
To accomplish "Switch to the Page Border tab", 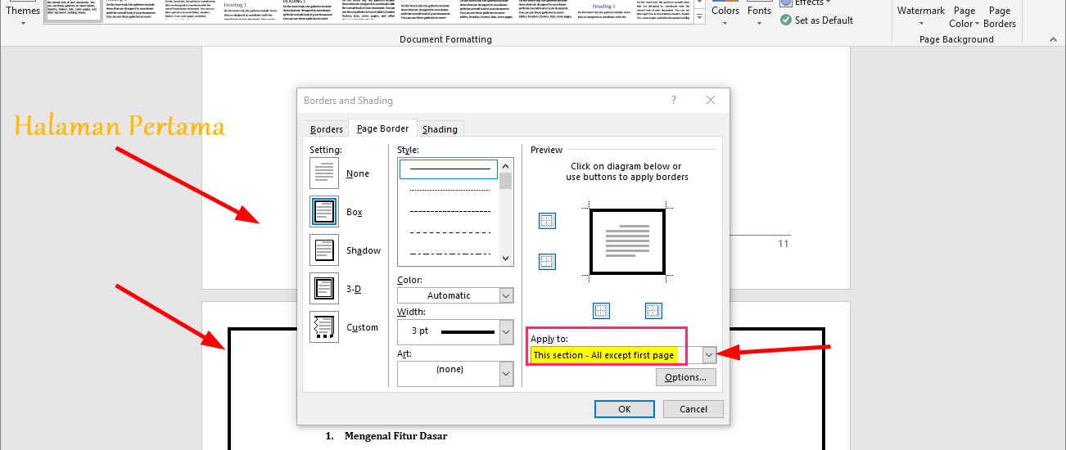I will [x=382, y=128].
